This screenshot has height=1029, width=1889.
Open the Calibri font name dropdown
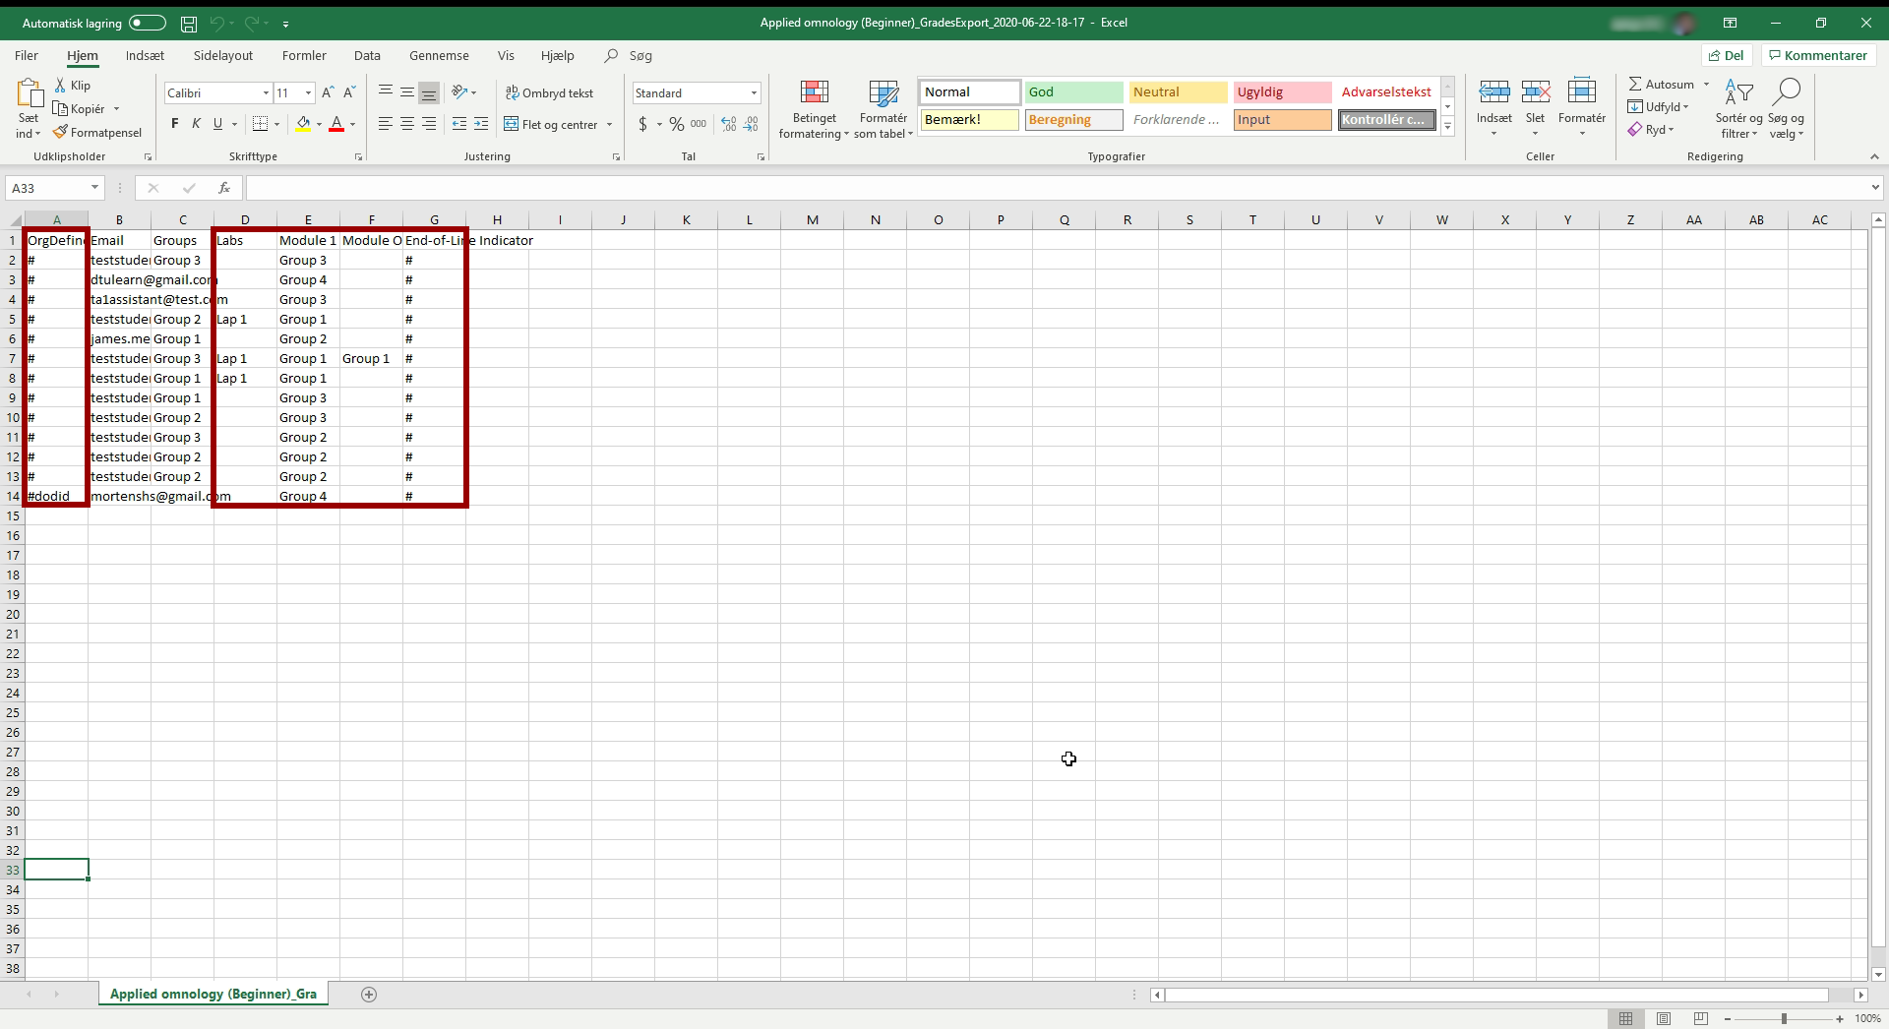(266, 93)
